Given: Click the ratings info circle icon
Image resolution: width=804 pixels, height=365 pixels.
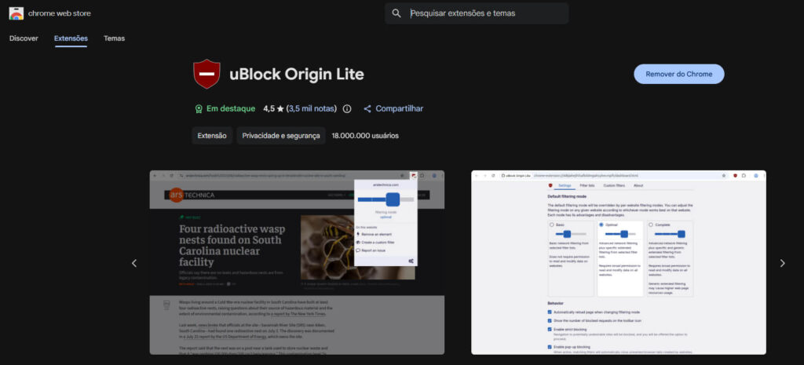Looking at the screenshot, I should coord(347,108).
